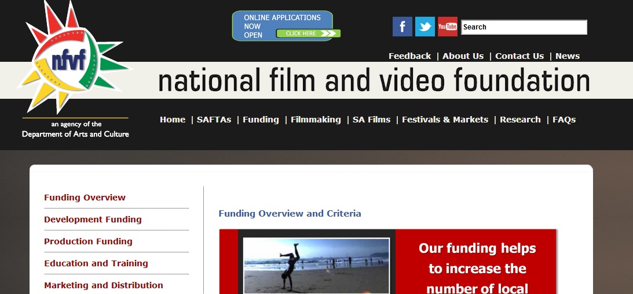Click the beach handstand photo thumbnail
This screenshot has height=294, width=633.
point(316,266)
